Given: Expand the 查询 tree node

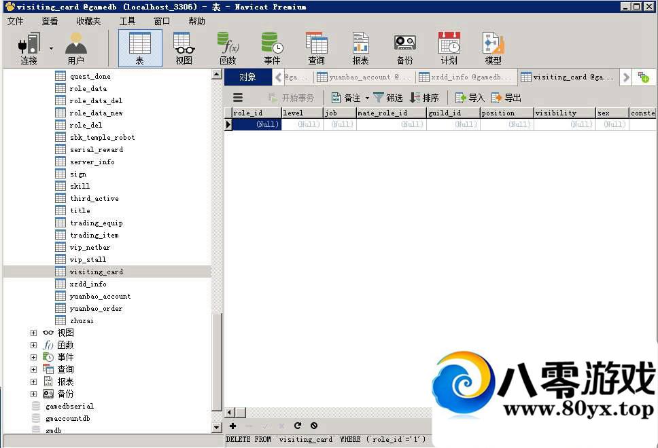Looking at the screenshot, I should click(x=33, y=369).
